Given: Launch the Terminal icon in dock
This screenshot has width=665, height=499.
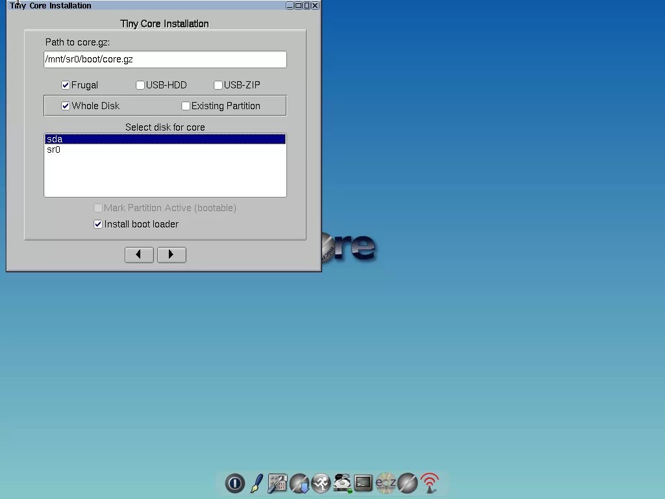Looking at the screenshot, I should click(364, 483).
